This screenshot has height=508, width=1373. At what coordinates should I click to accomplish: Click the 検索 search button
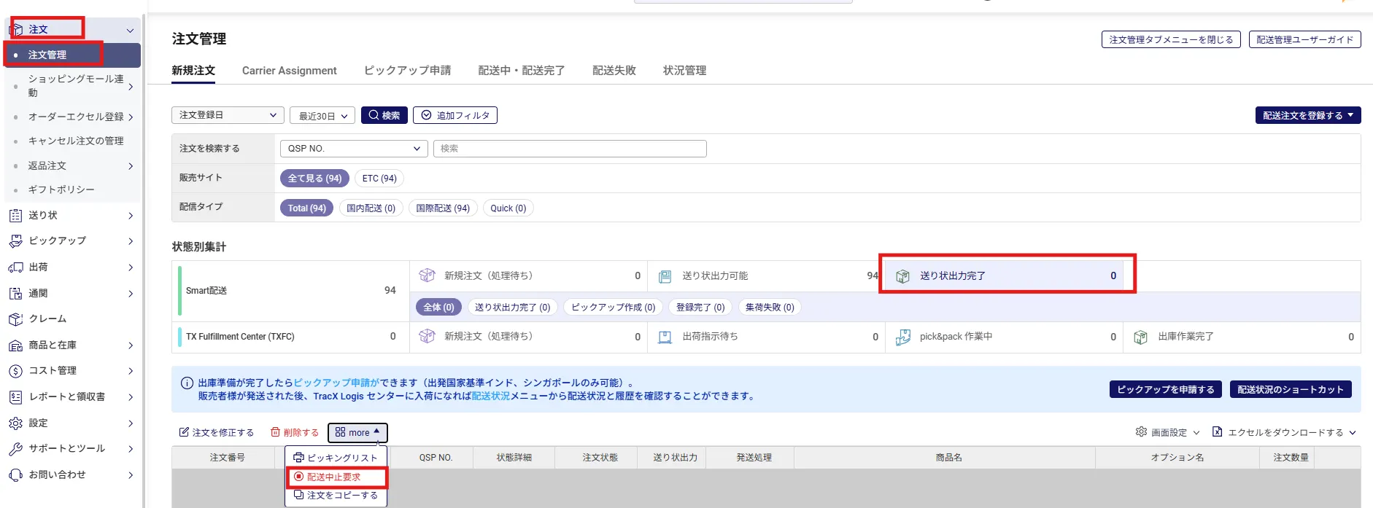[384, 115]
